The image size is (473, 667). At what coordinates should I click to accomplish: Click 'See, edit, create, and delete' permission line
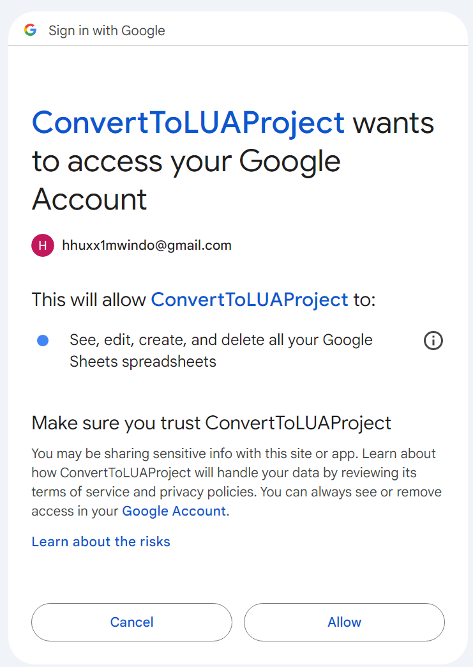[x=221, y=340]
